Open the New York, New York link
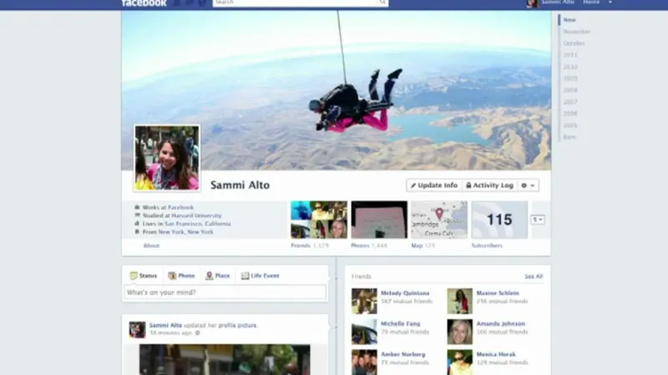The image size is (668, 375). click(x=185, y=232)
